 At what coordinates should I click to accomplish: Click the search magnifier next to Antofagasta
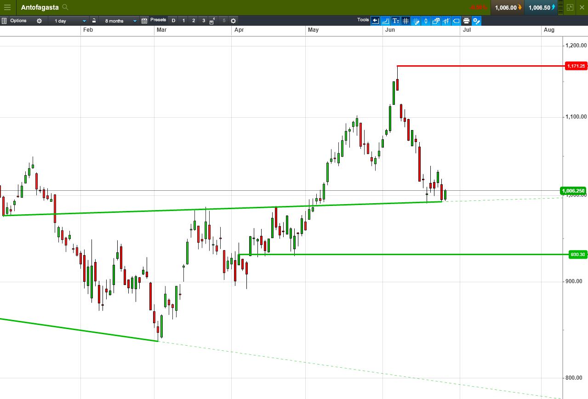pyautogui.click(x=65, y=7)
